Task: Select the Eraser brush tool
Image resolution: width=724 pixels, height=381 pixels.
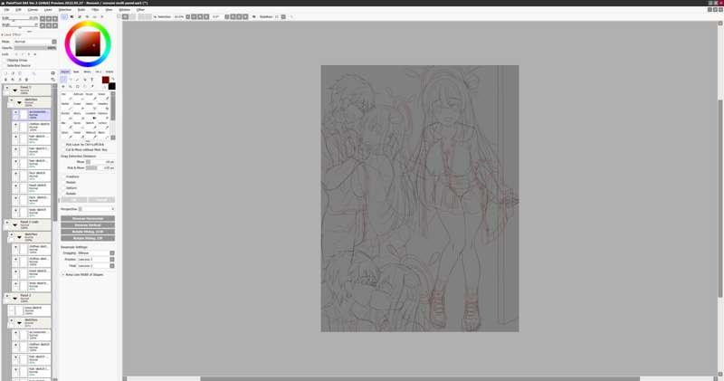Action: 79,106
